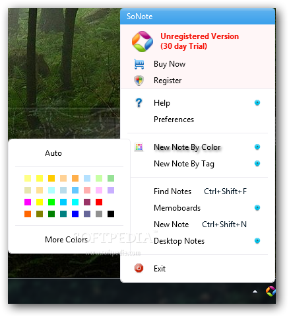Pick the gray color swatch
289x317 pixels.
click(x=99, y=214)
